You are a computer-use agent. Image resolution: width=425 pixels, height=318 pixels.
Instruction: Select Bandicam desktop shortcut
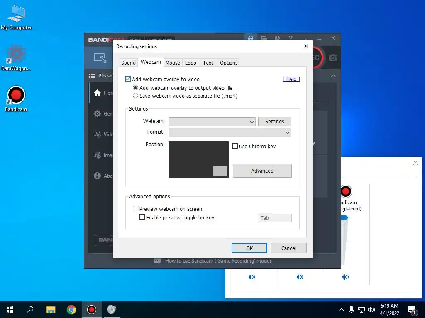click(x=16, y=99)
